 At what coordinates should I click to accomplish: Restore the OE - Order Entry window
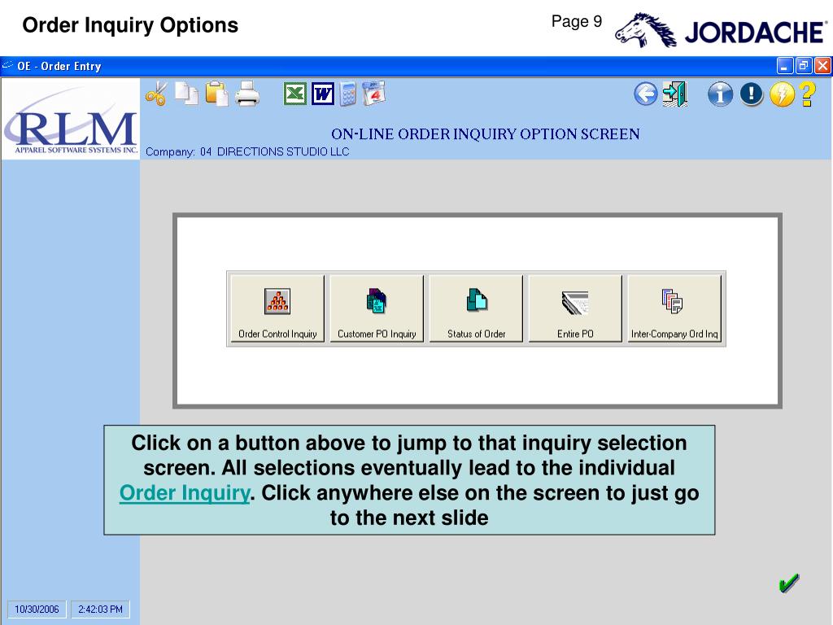click(x=804, y=66)
